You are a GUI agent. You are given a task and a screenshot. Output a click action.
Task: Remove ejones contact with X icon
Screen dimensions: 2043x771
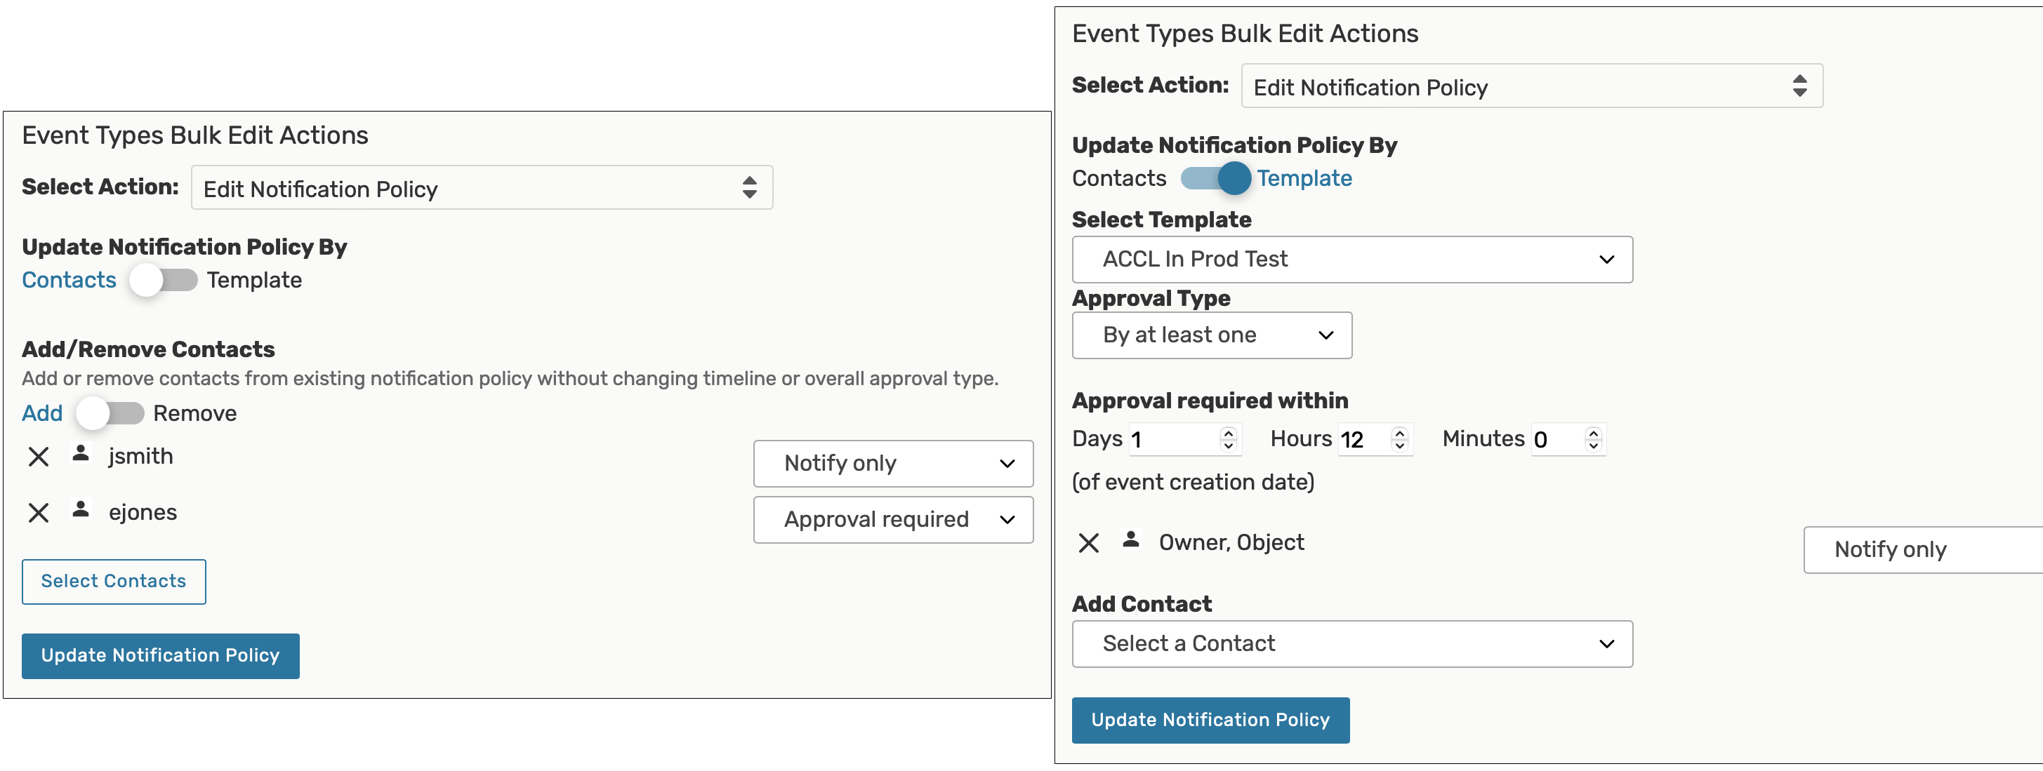(x=38, y=513)
